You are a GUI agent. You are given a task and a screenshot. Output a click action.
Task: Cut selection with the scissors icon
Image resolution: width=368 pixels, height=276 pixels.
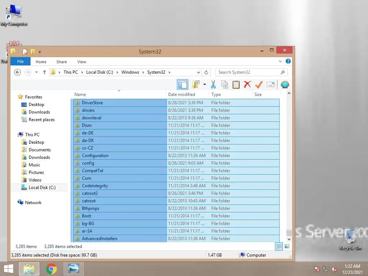tap(213, 84)
